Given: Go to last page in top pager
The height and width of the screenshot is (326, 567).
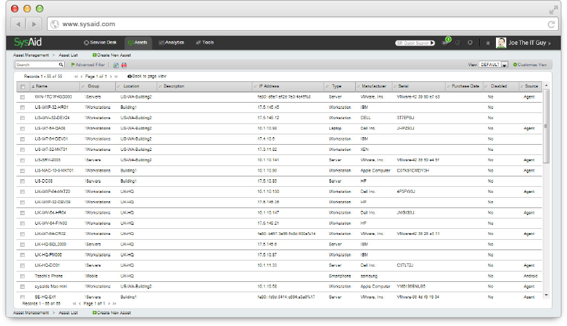Looking at the screenshot, I should (x=116, y=77).
